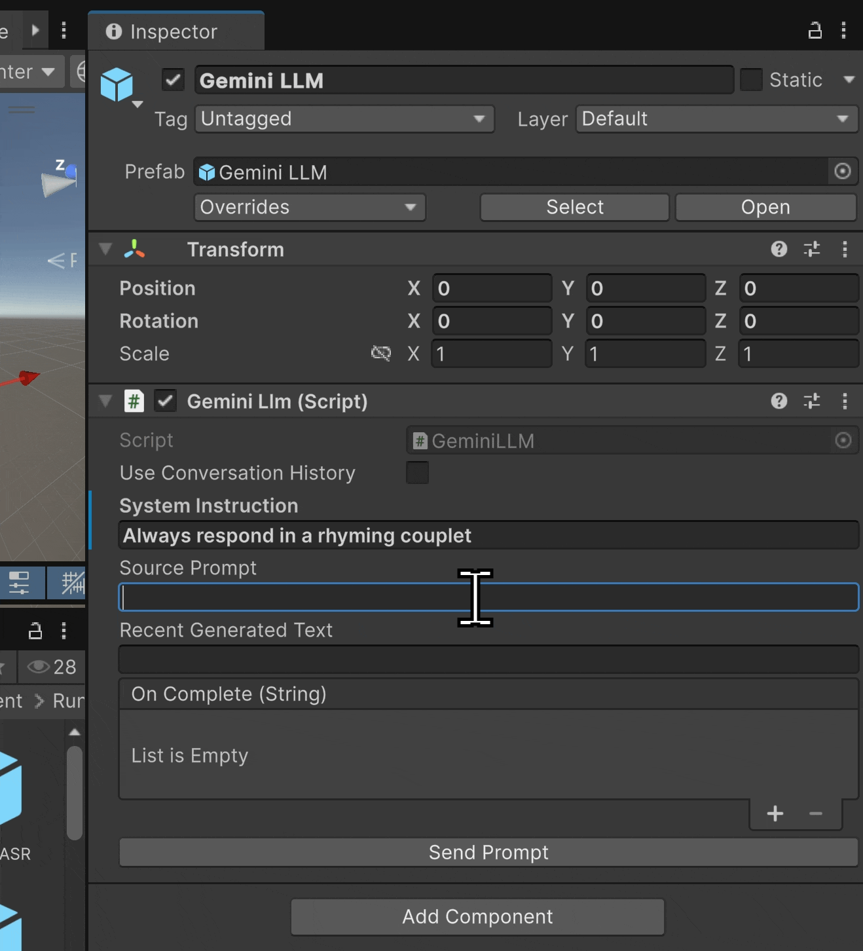Image resolution: width=863 pixels, height=951 pixels.
Task: Enable the Static checkbox
Action: tap(751, 80)
